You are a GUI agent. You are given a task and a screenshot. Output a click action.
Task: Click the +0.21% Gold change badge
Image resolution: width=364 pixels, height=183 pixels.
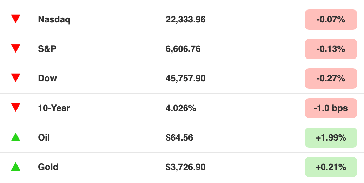pyautogui.click(x=331, y=167)
